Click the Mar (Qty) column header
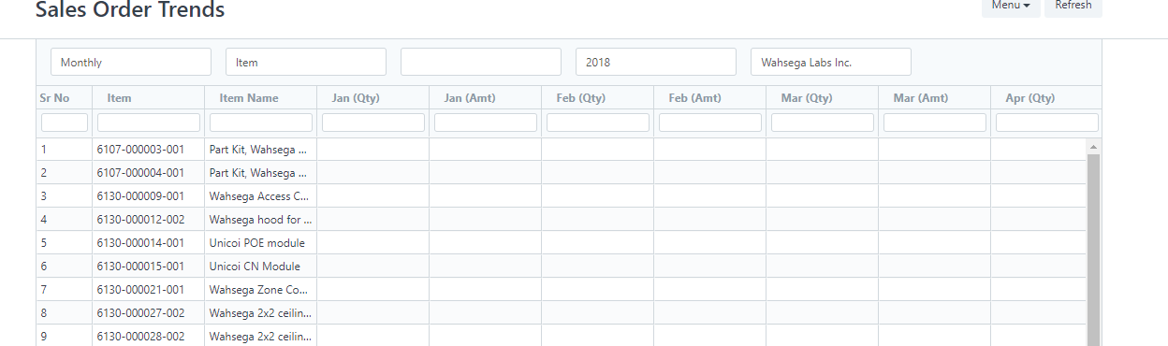1168x346 pixels. point(807,97)
